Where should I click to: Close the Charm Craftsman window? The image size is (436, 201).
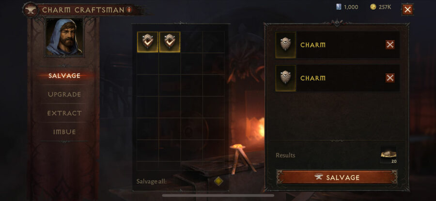[x=407, y=10]
